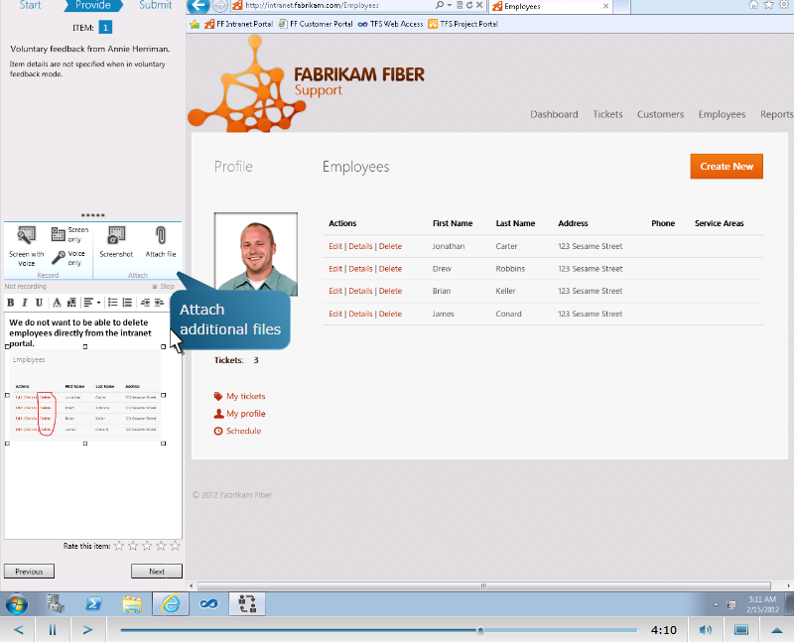794x642 pixels.
Task: Capture a Screenshot with the camera icon
Action: [x=116, y=235]
